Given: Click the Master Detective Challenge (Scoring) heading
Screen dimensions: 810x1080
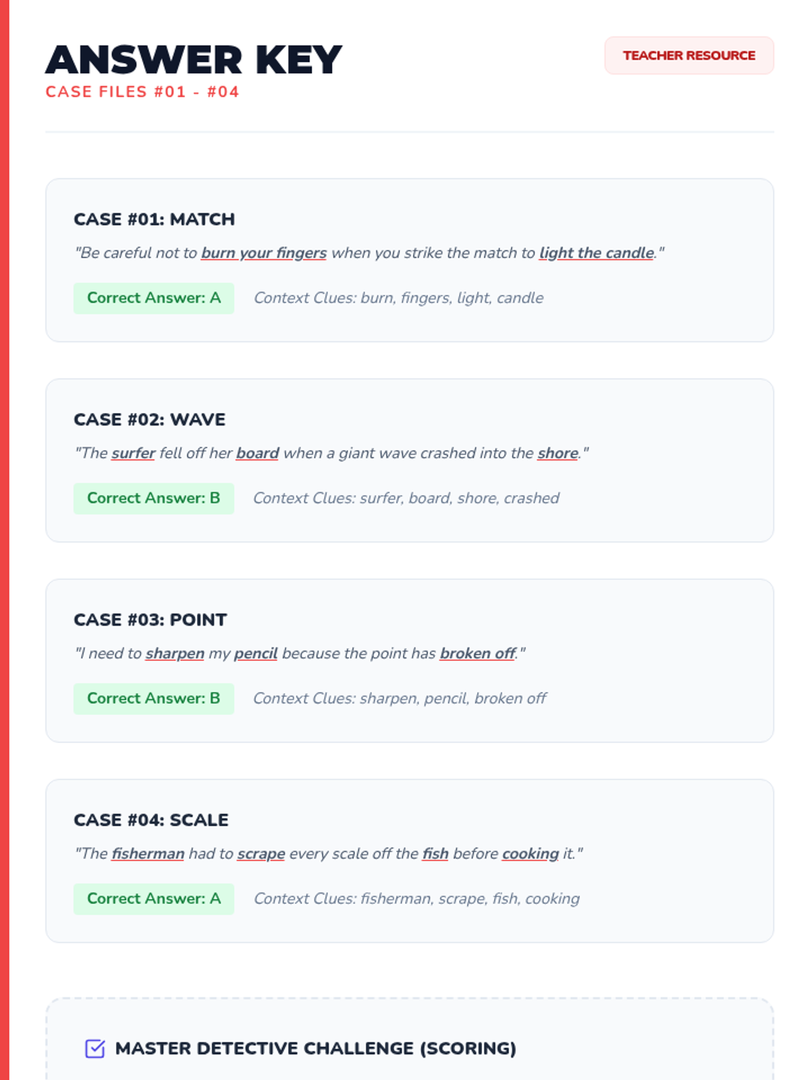Looking at the screenshot, I should [x=316, y=1048].
